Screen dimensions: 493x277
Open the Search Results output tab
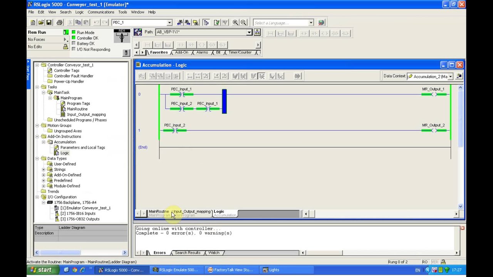[188, 253]
